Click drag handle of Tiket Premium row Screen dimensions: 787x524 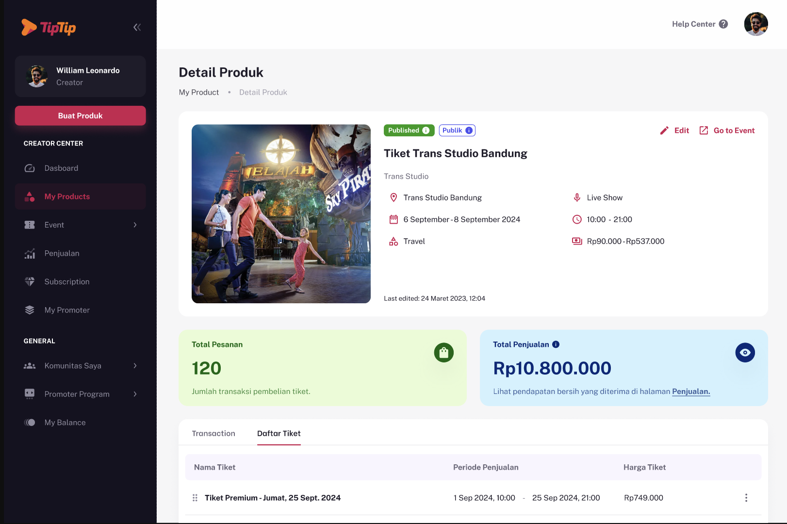pyautogui.click(x=195, y=498)
